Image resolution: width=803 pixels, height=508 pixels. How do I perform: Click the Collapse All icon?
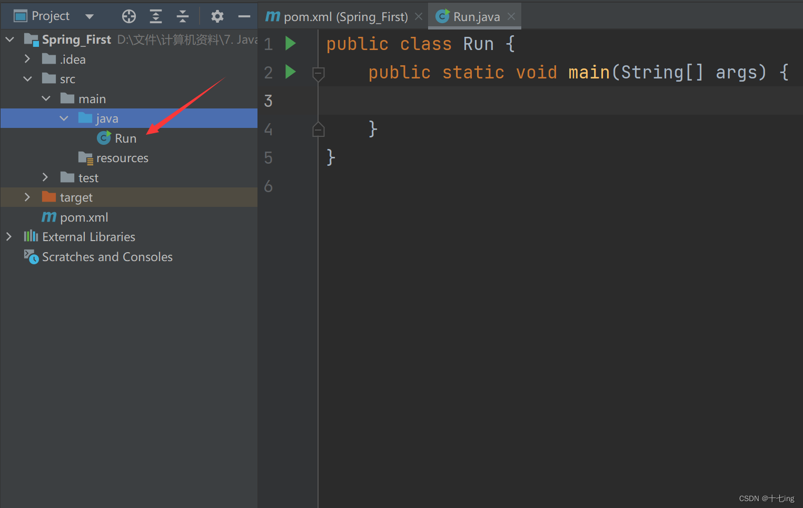[x=183, y=17]
